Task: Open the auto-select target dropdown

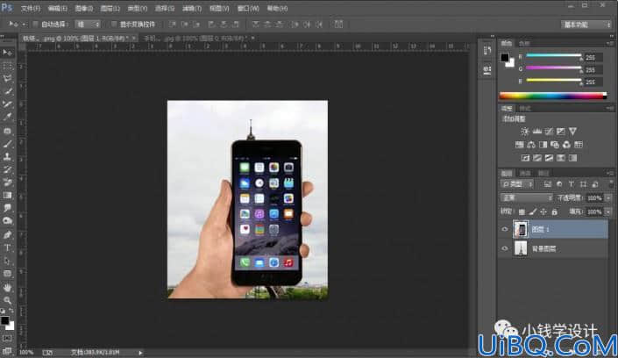Action: 88,25
